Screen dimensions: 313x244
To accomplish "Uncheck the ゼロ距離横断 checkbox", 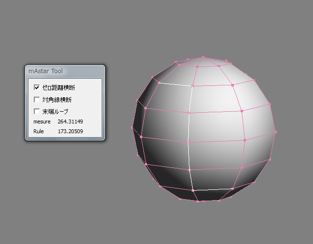I will click(x=37, y=87).
